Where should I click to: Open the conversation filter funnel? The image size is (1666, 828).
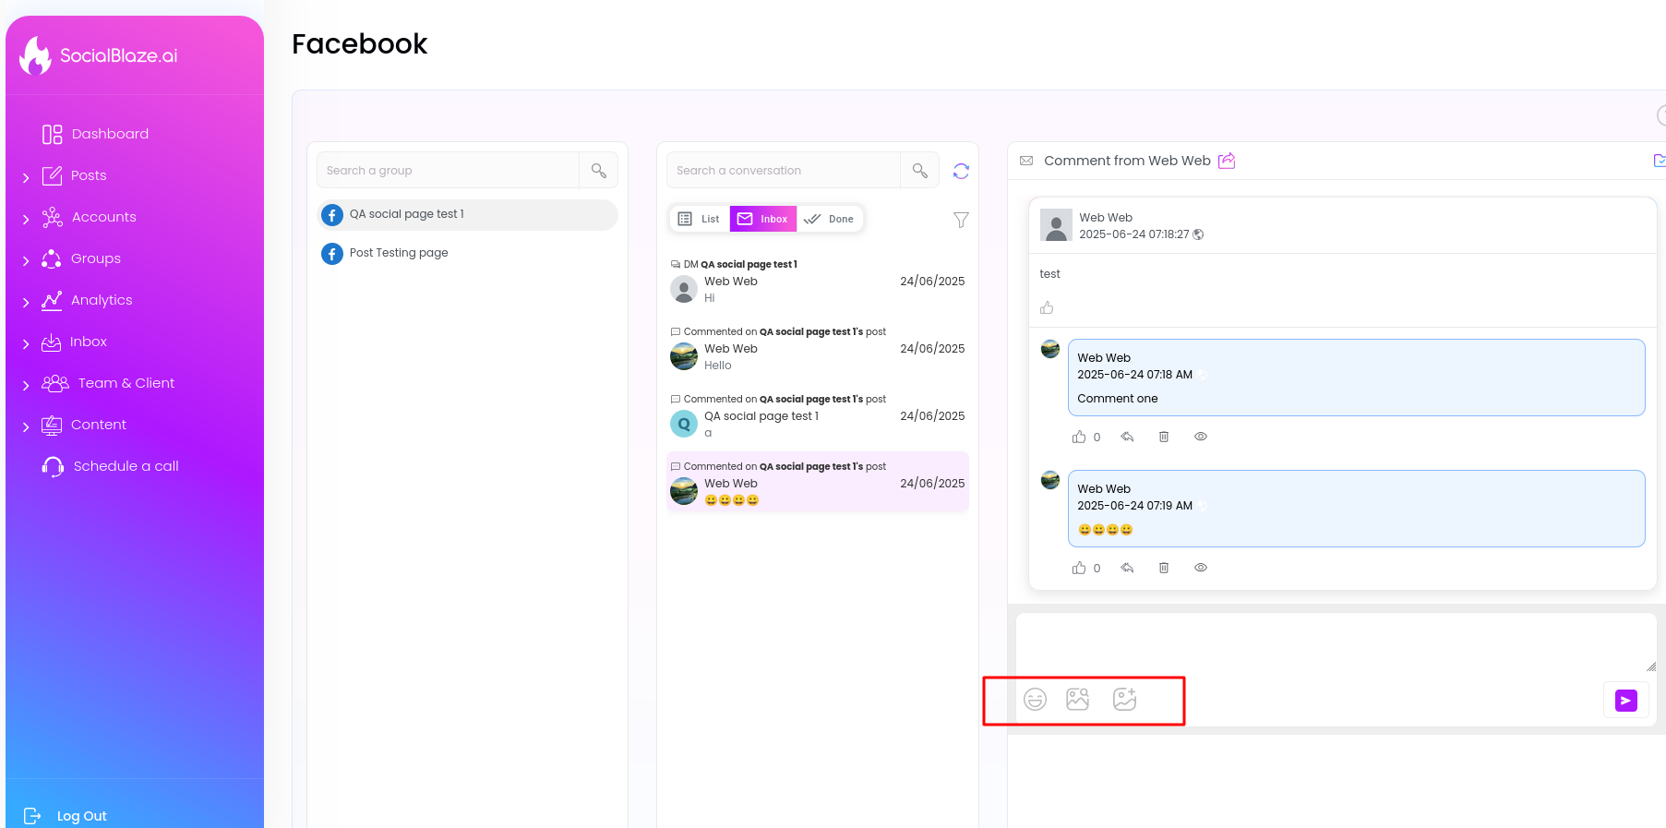tap(961, 220)
